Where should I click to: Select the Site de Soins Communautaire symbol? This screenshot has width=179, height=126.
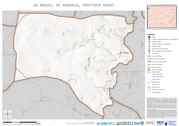coord(149,49)
